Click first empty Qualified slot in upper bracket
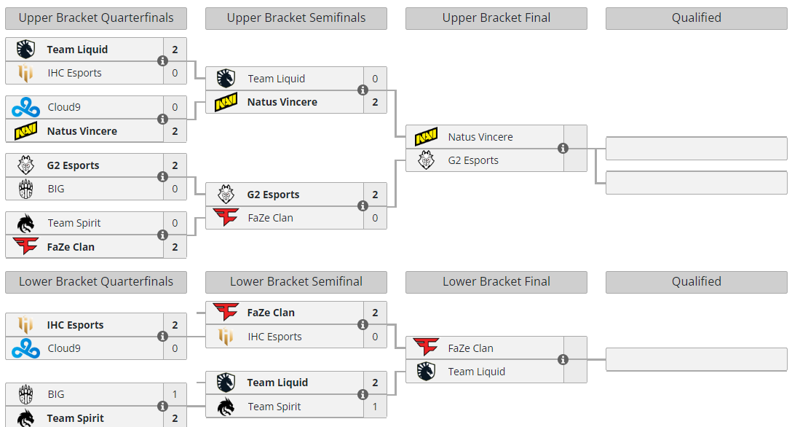 [x=696, y=149]
